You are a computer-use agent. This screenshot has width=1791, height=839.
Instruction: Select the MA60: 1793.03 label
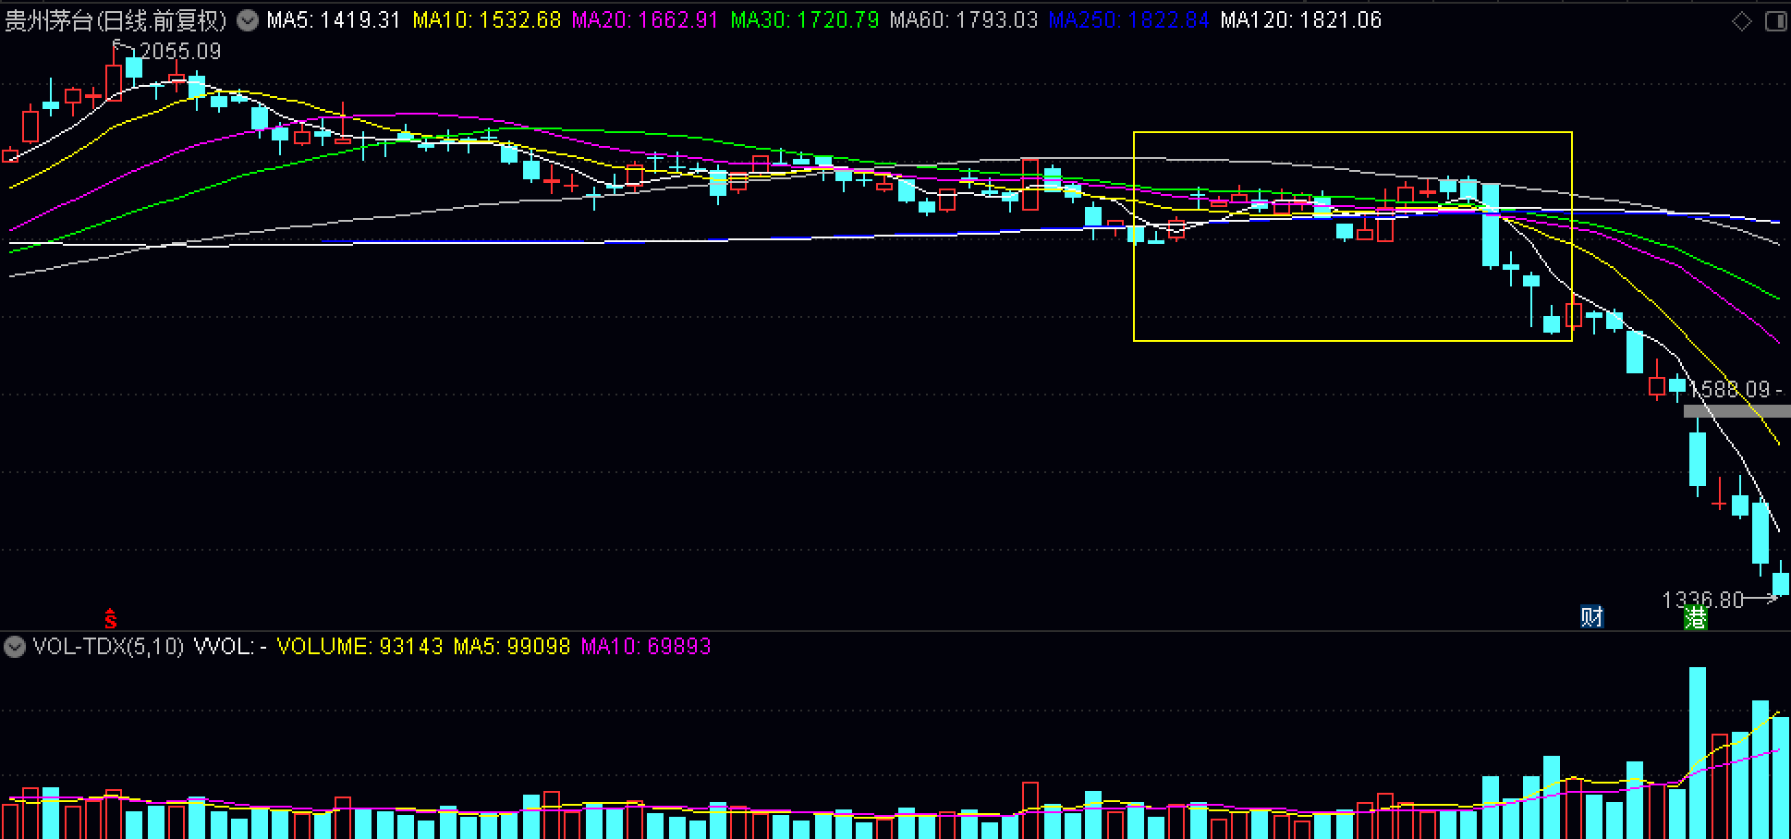[x=964, y=20]
